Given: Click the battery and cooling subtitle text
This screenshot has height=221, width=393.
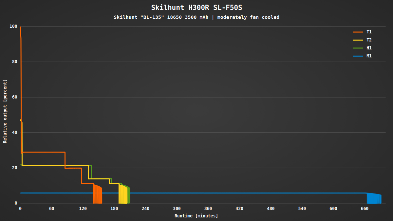Looking at the screenshot, I should [x=196, y=17].
